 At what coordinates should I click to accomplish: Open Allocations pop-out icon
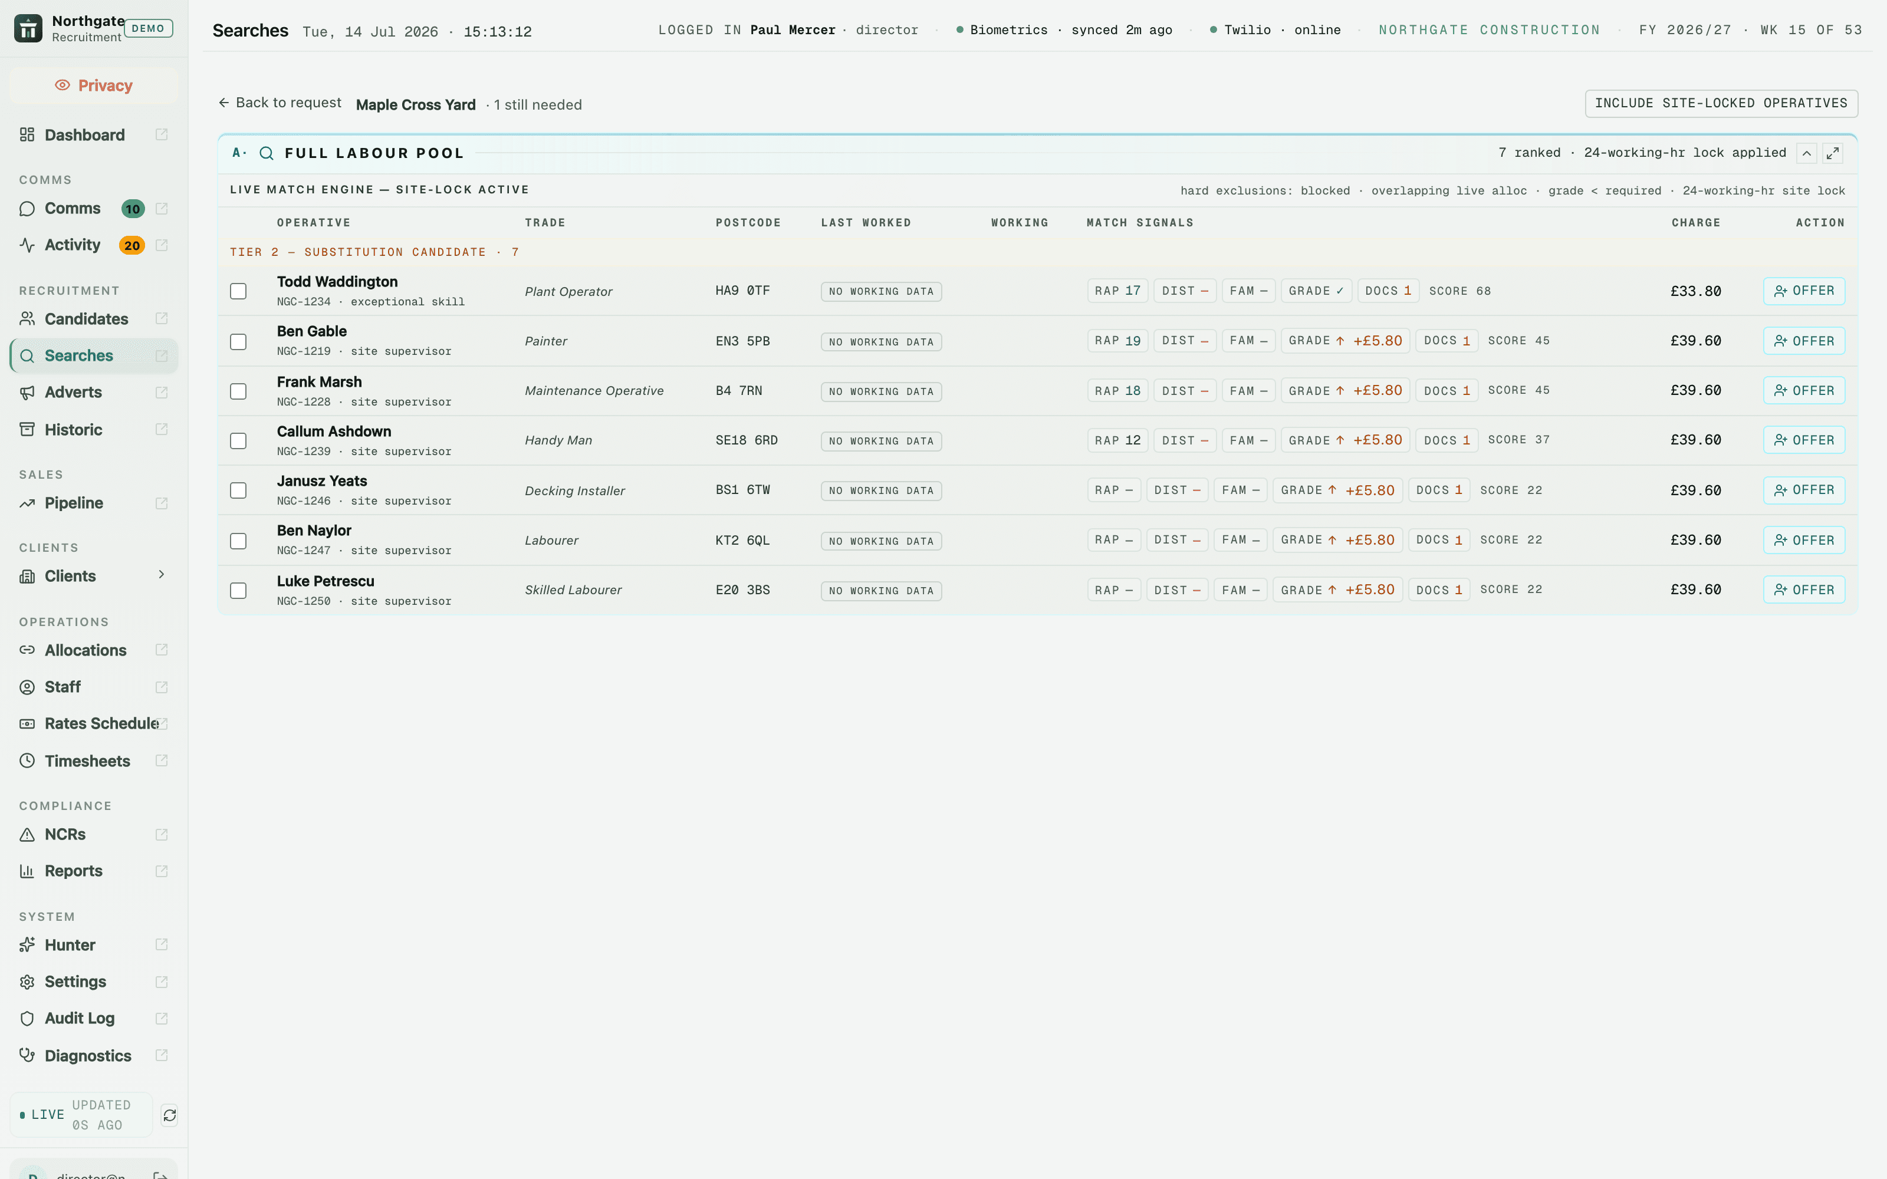point(162,650)
